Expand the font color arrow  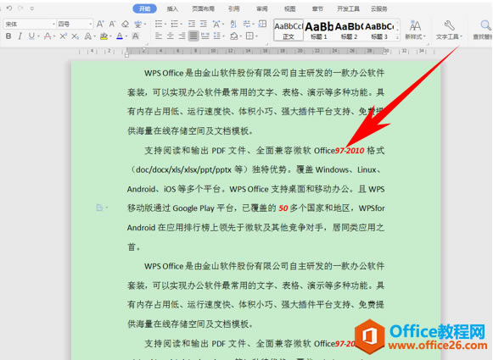(126, 36)
